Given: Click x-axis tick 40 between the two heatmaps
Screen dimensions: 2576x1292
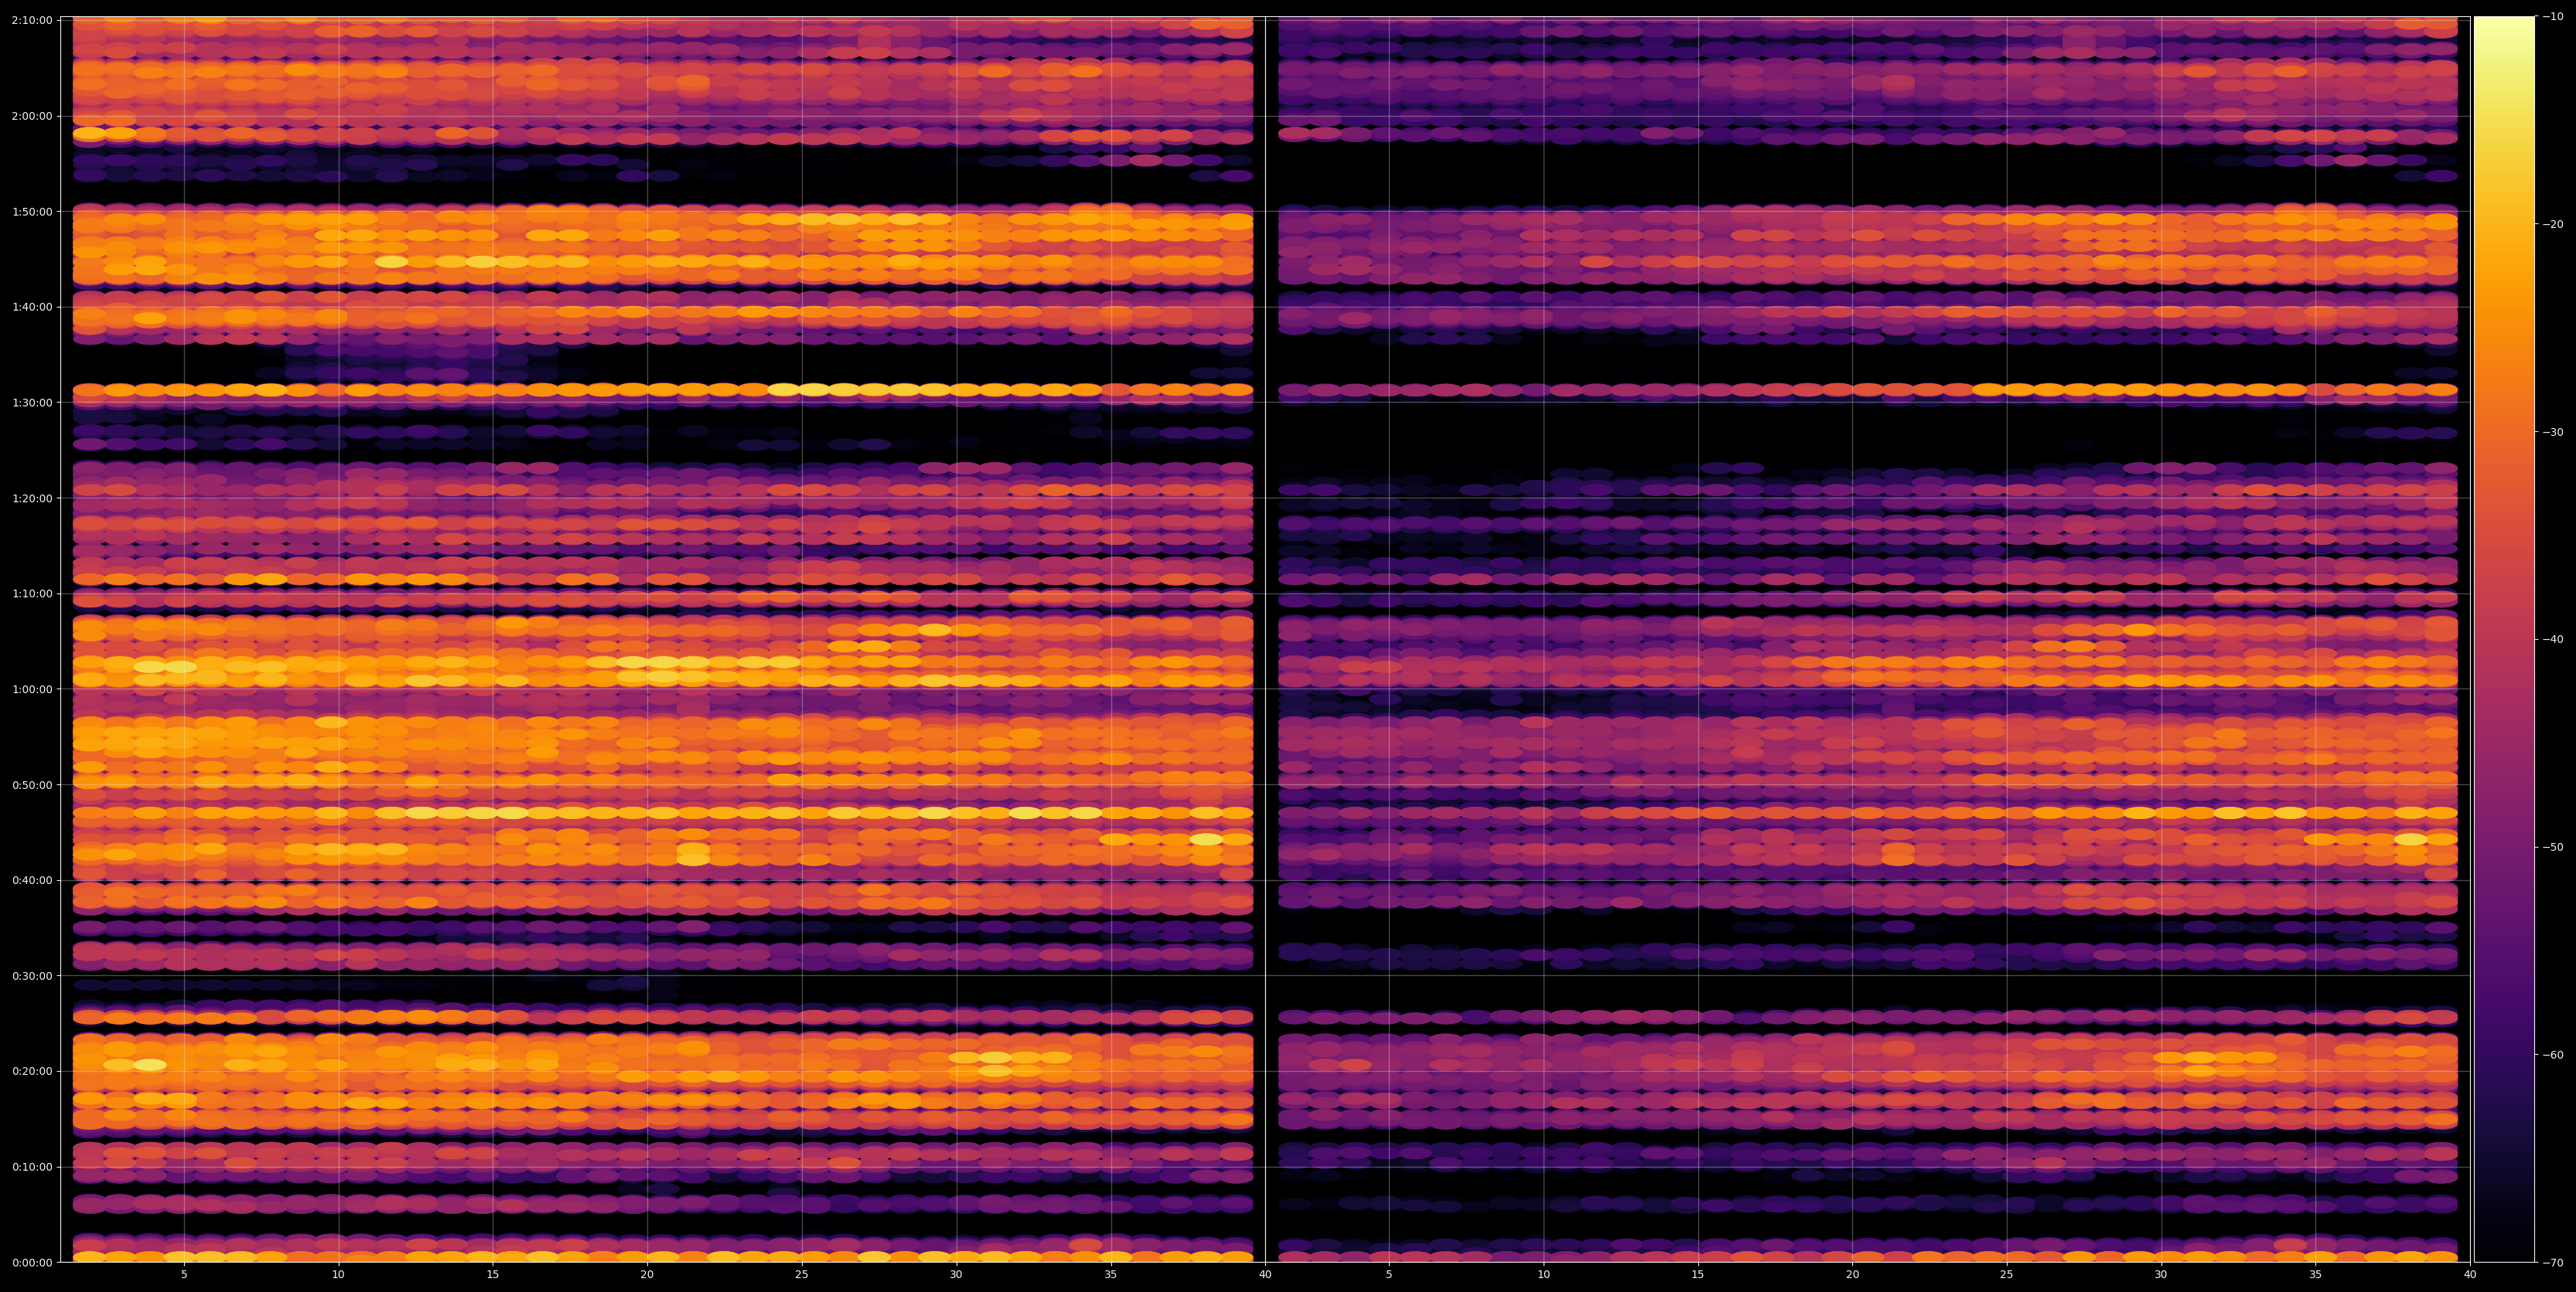Looking at the screenshot, I should click(1265, 1275).
